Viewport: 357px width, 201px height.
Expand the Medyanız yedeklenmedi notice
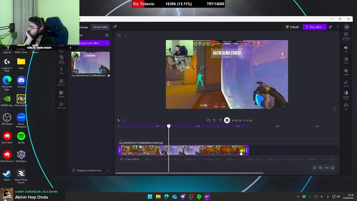(108, 170)
